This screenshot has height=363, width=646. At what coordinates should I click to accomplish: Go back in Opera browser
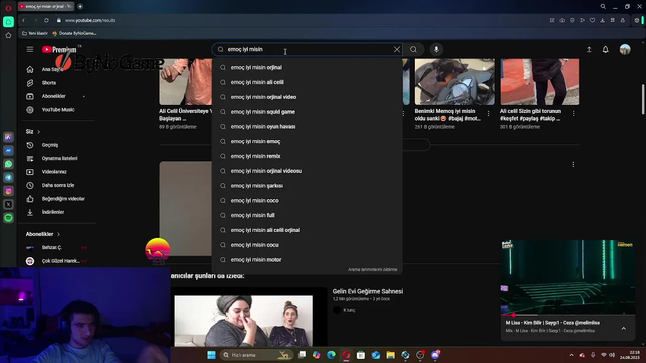23,20
